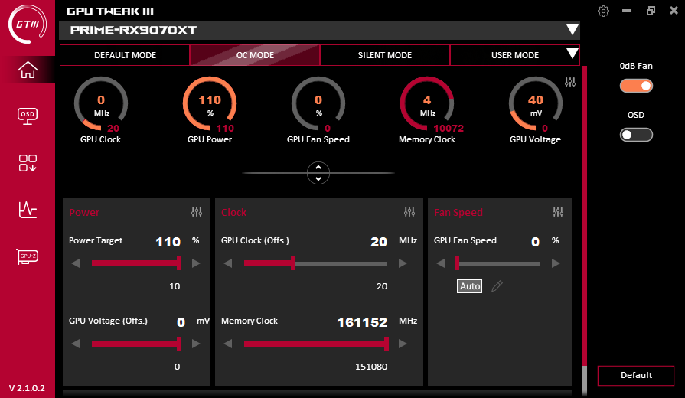Toggle Auto fan speed mode

(470, 286)
